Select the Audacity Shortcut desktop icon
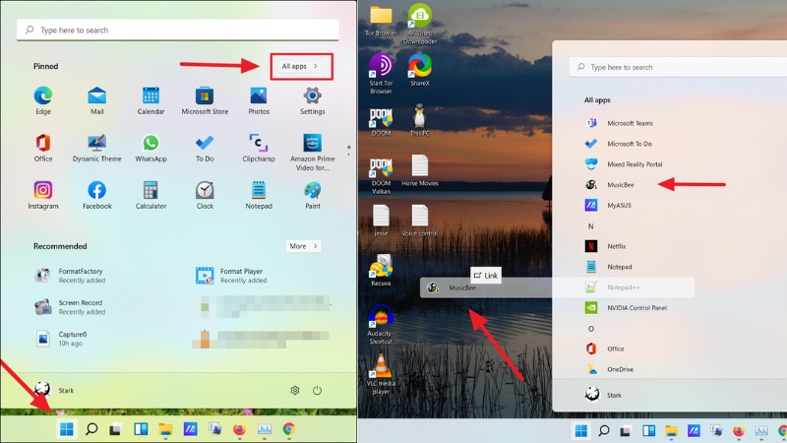This screenshot has width=787, height=443. [x=381, y=324]
